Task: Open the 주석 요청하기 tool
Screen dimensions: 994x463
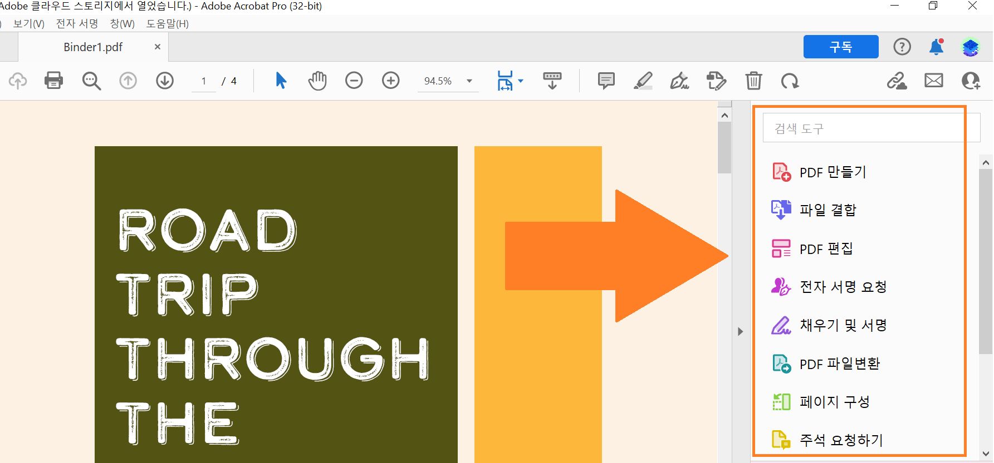Action: pos(827,440)
